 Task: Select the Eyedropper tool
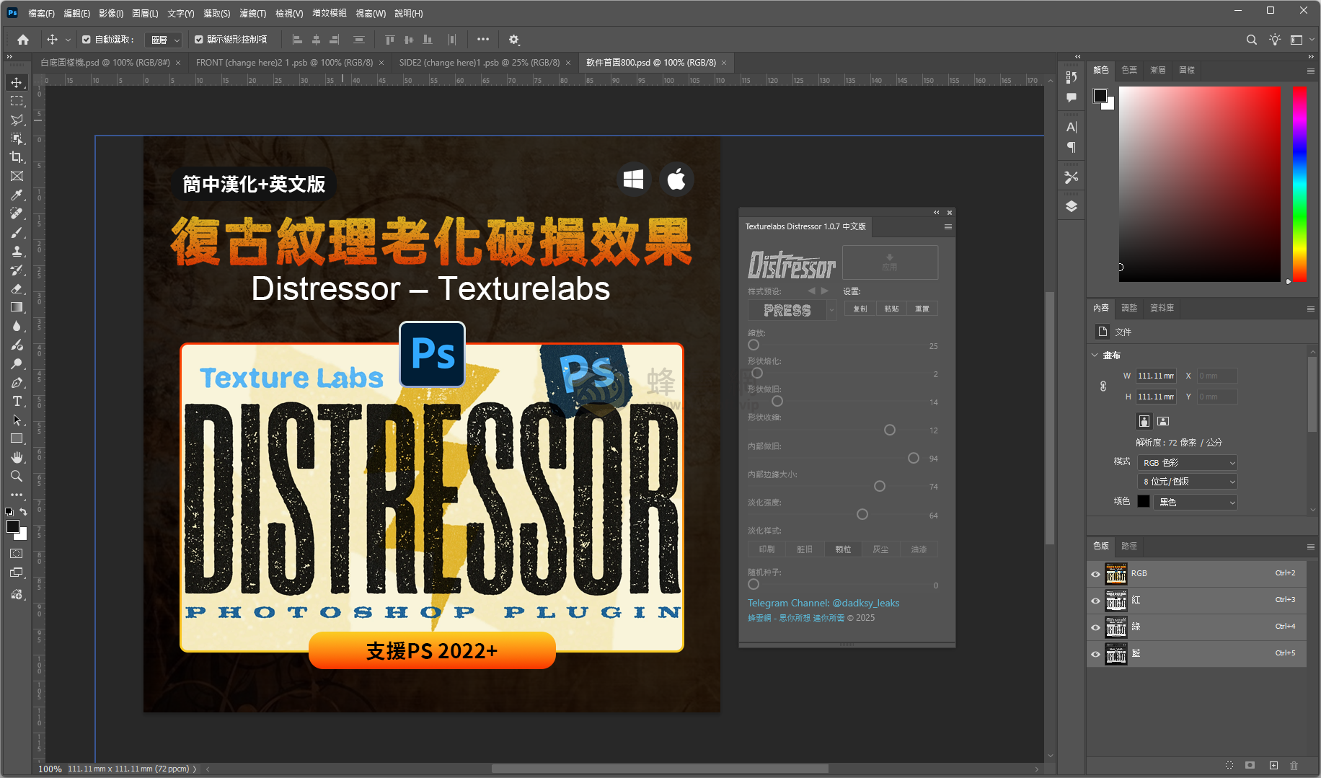(x=17, y=195)
